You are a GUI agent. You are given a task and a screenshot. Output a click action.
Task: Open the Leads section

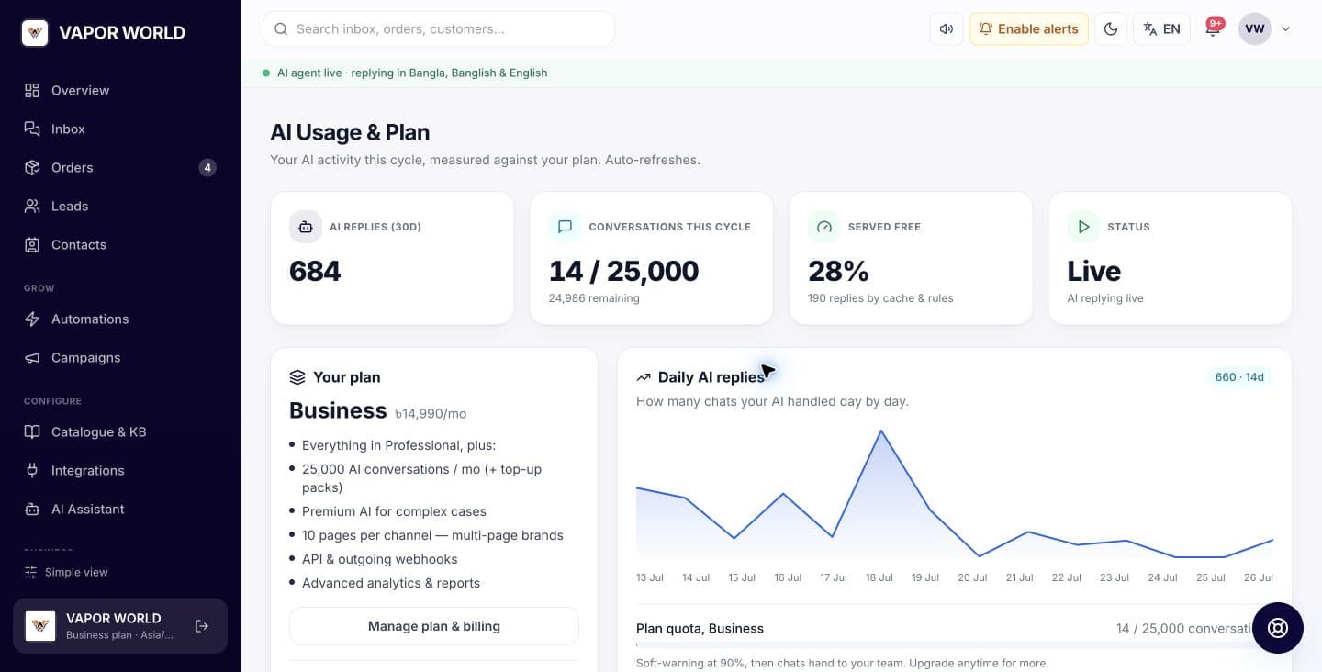point(120,206)
